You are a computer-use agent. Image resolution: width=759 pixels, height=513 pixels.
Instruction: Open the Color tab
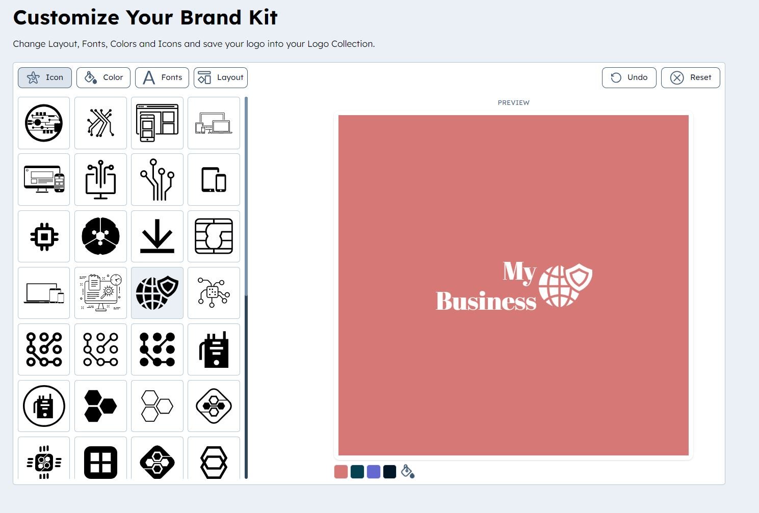(103, 77)
